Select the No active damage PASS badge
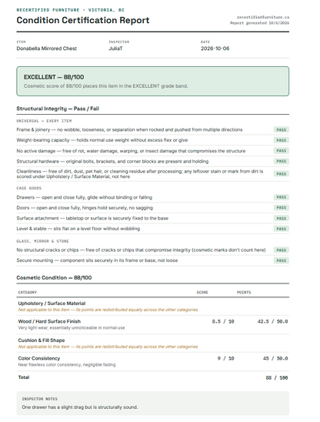The image size is (320, 422). [282, 151]
